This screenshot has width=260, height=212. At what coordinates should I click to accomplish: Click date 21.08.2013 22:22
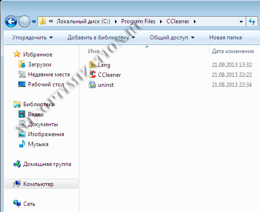pos(232,75)
